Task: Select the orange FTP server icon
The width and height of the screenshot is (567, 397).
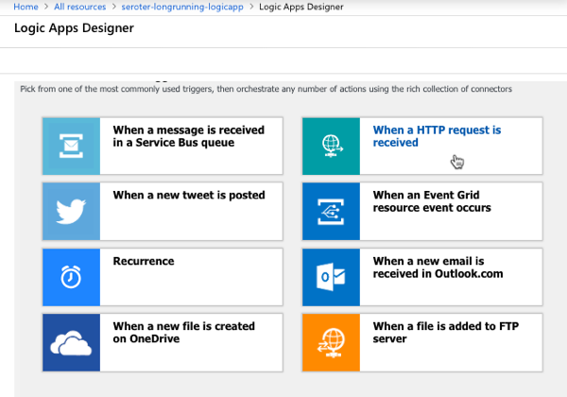Action: 330,342
